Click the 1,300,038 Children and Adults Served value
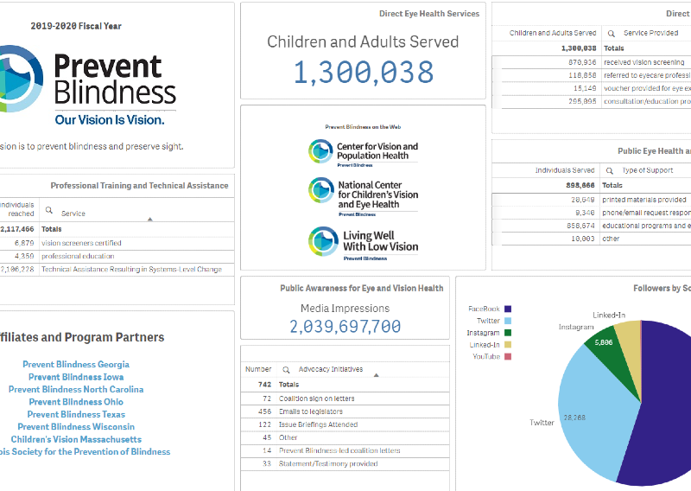The width and height of the screenshot is (691, 491). tap(364, 72)
